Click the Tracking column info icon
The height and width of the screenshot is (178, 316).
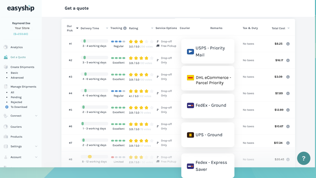(125, 28)
